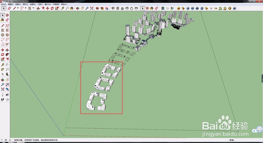The height and width of the screenshot is (143, 263).
Task: Select the Axes tool in left toolbar
Action: [x=3, y=74]
